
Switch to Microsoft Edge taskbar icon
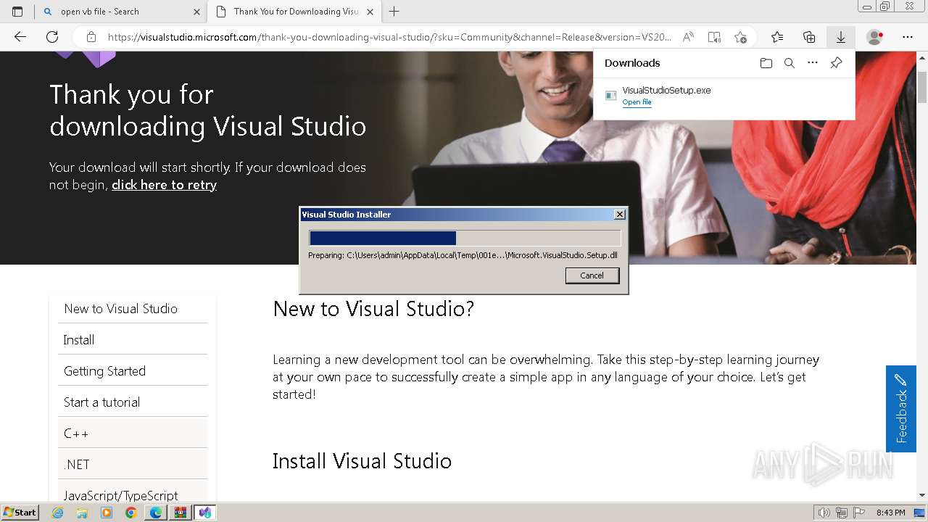tap(156, 513)
